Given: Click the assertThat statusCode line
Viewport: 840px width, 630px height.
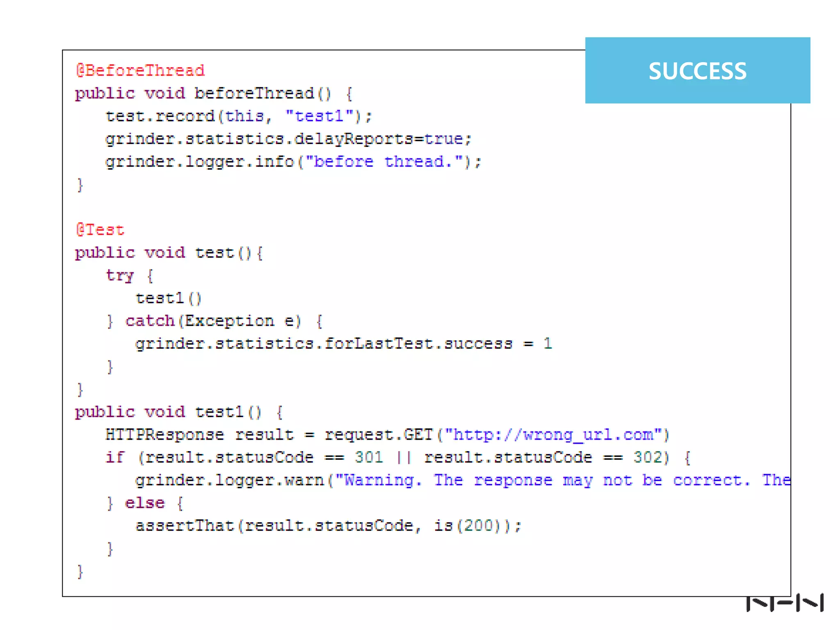Looking at the screenshot, I should 328,525.
